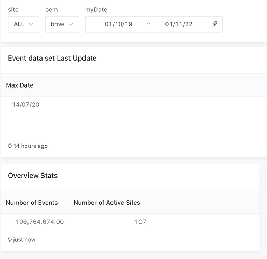
Task: Click refresh icon beside '14 hours ago'
Action: (10, 146)
